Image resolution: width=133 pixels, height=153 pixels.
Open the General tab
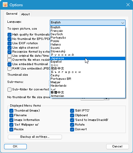12,14
